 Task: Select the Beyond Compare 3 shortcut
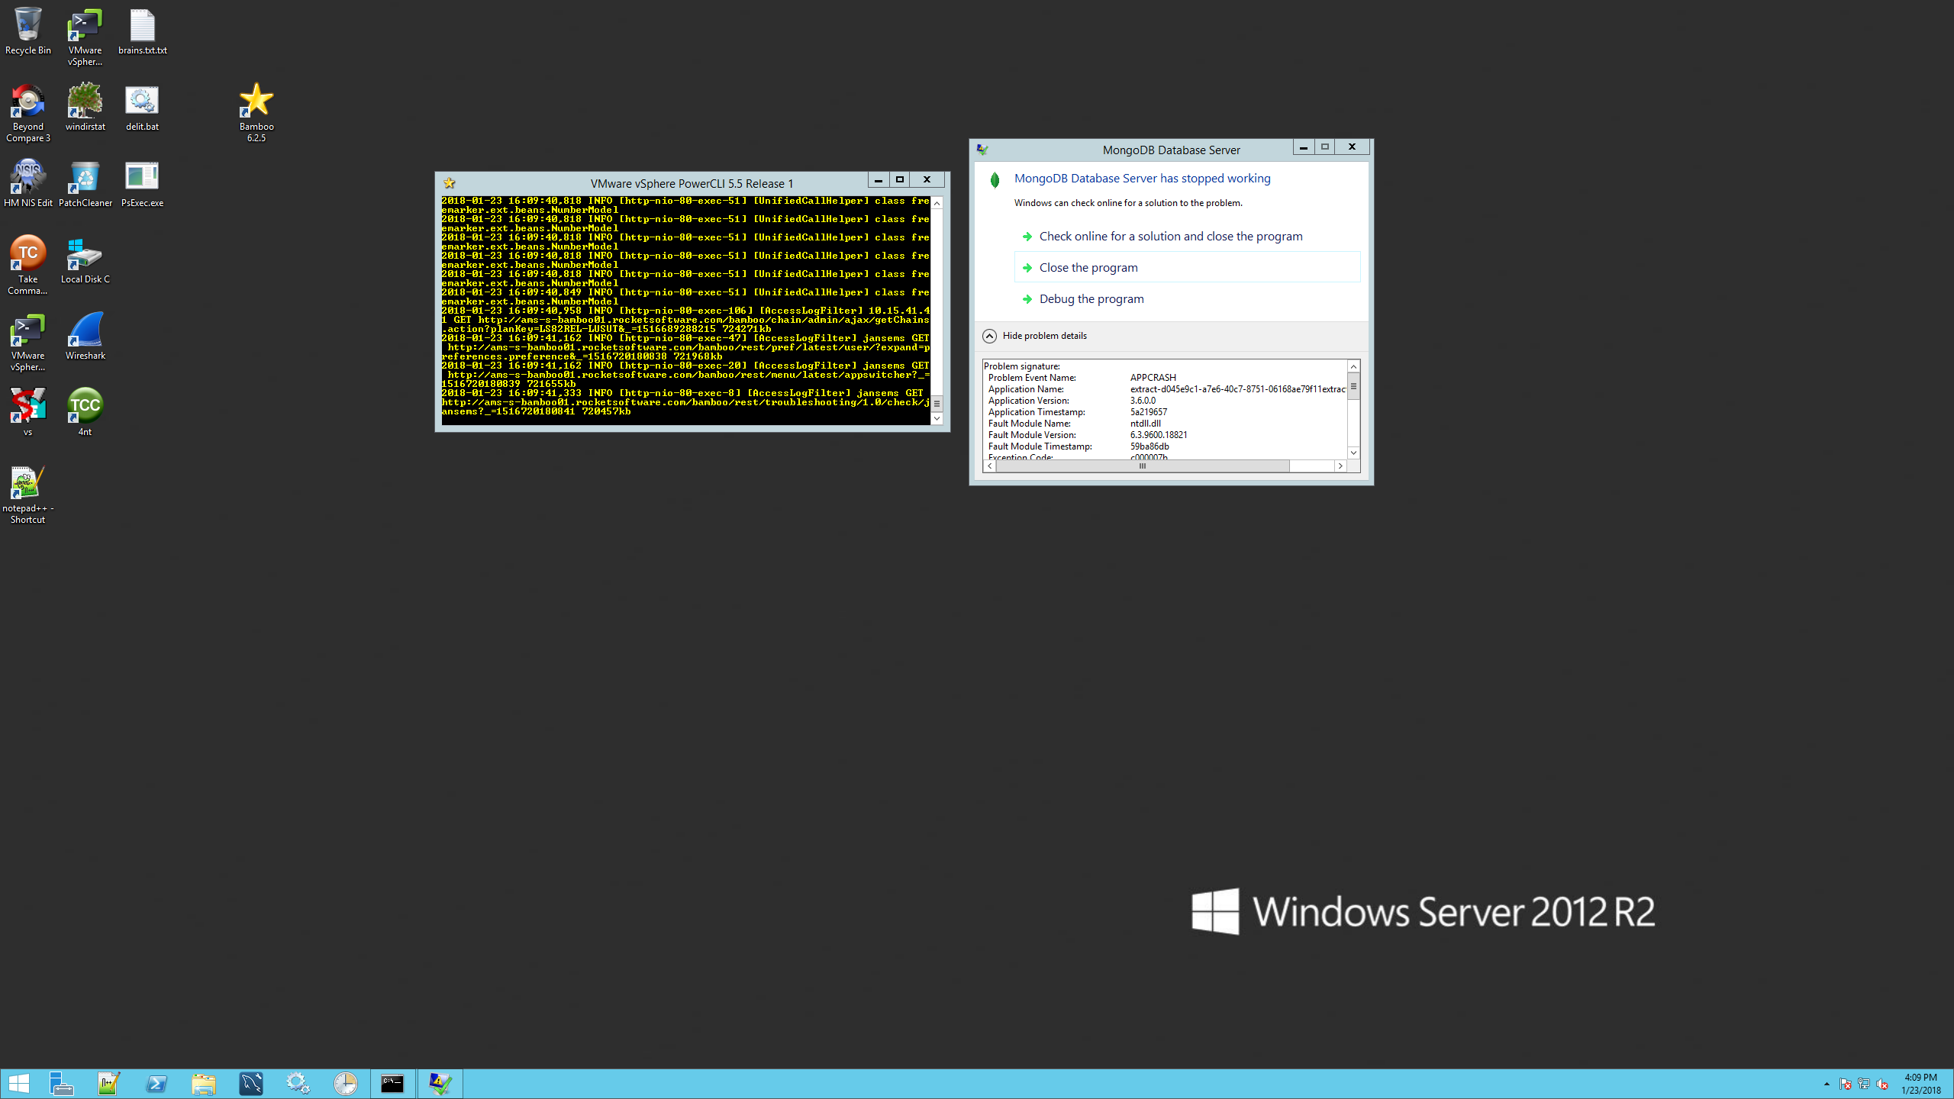point(27,113)
